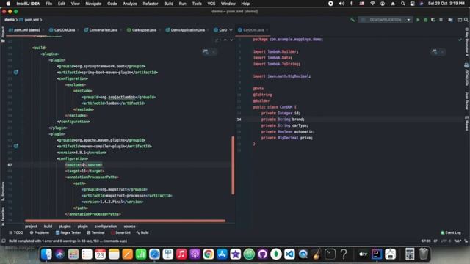Change the LF line separator in status bar
The height and width of the screenshot is (264, 470).
[x=435, y=241]
